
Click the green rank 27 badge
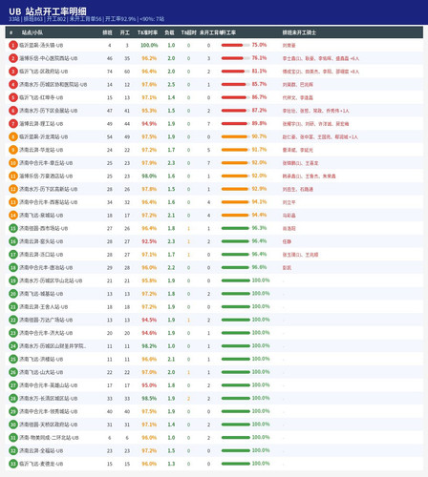click(13, 385)
